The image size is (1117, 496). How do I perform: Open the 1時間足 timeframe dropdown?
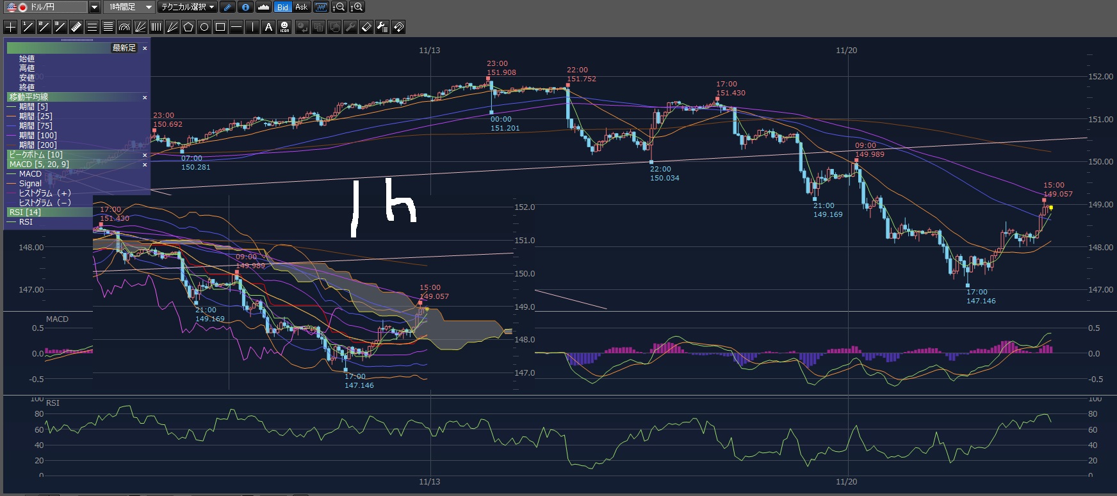(149, 7)
